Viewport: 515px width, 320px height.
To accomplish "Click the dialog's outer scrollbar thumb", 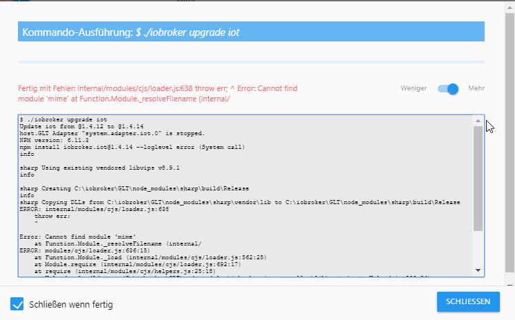I will click(509, 143).
